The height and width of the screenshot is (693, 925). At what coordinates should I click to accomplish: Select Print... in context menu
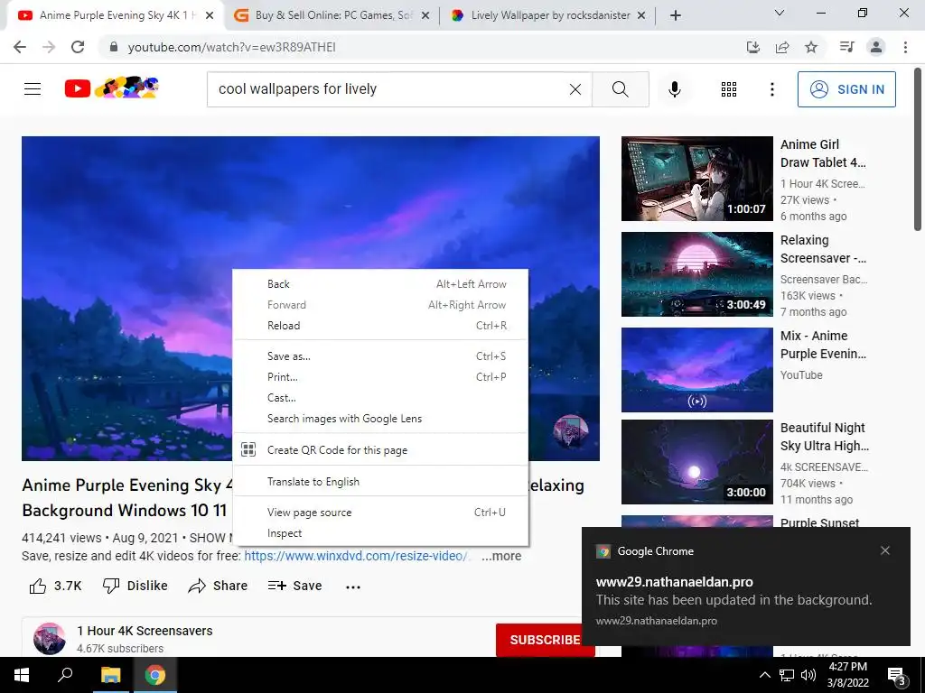tap(380, 376)
